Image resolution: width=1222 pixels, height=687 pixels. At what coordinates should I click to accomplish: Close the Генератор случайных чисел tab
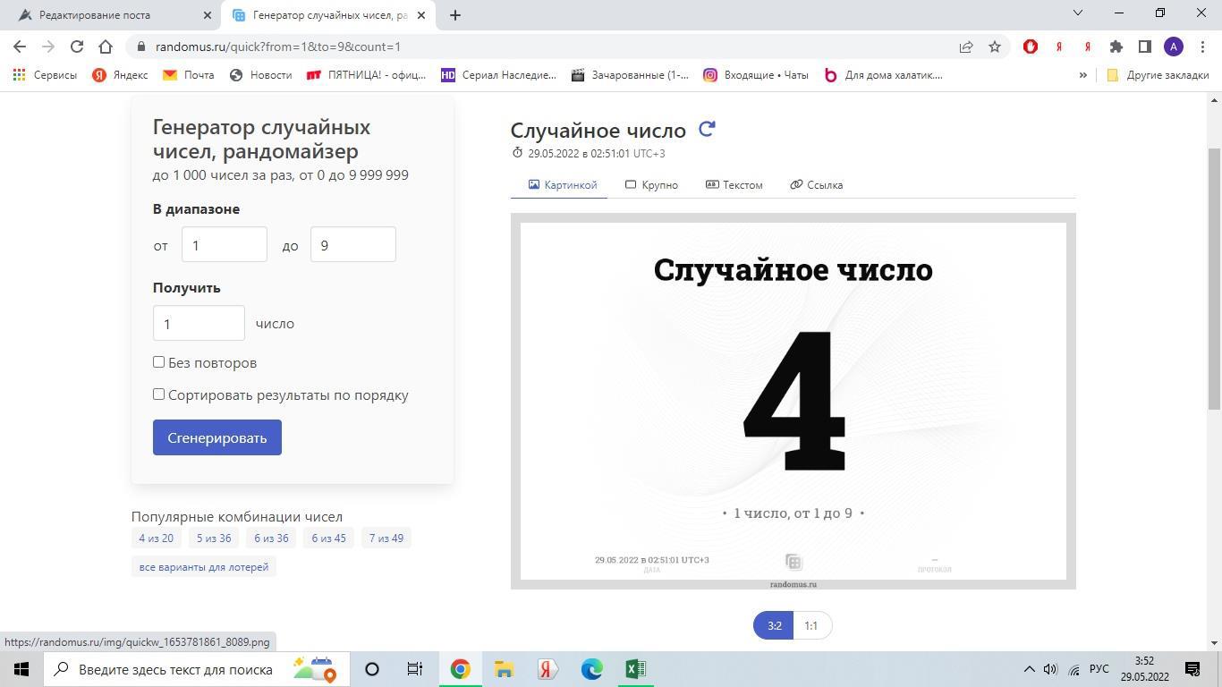point(421,15)
